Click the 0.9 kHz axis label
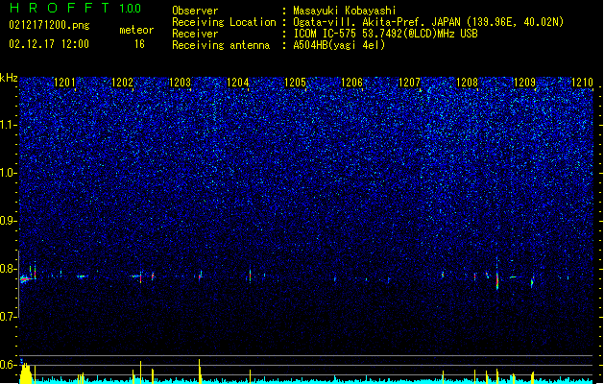Image resolution: width=604 pixels, height=384 pixels. [x=9, y=221]
